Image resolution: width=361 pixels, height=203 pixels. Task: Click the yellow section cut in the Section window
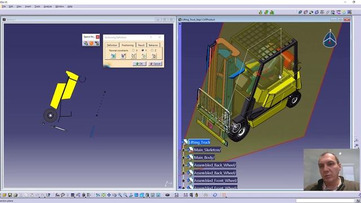tap(65, 90)
